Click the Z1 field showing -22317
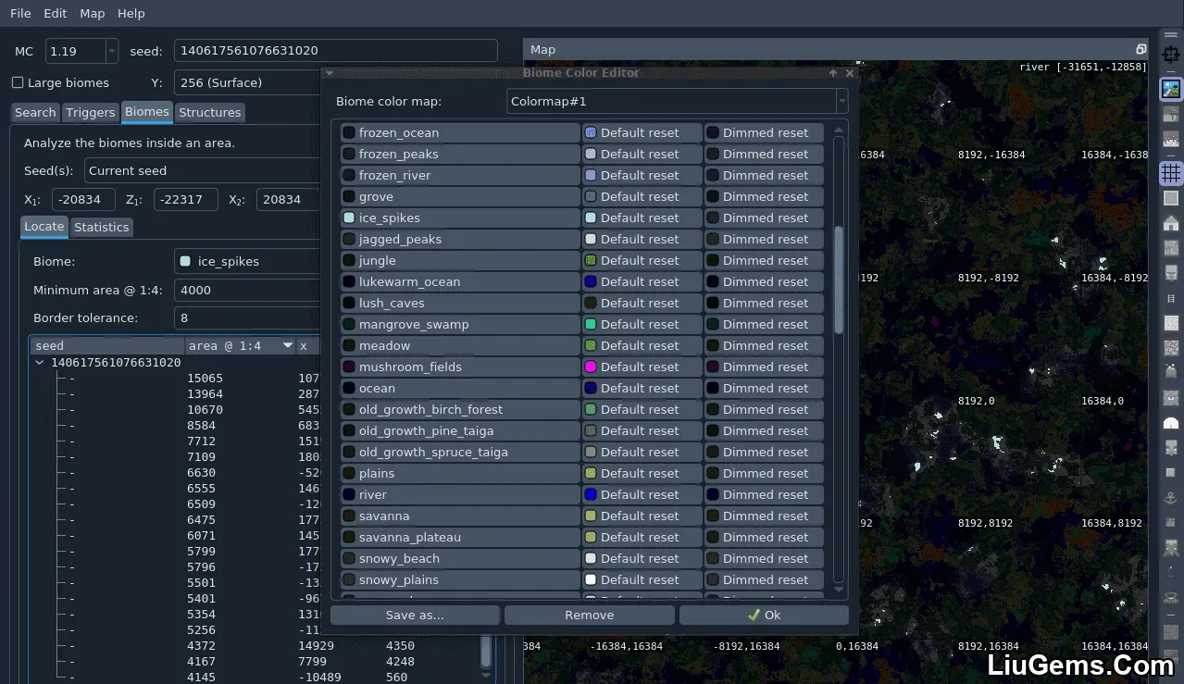 (x=186, y=200)
